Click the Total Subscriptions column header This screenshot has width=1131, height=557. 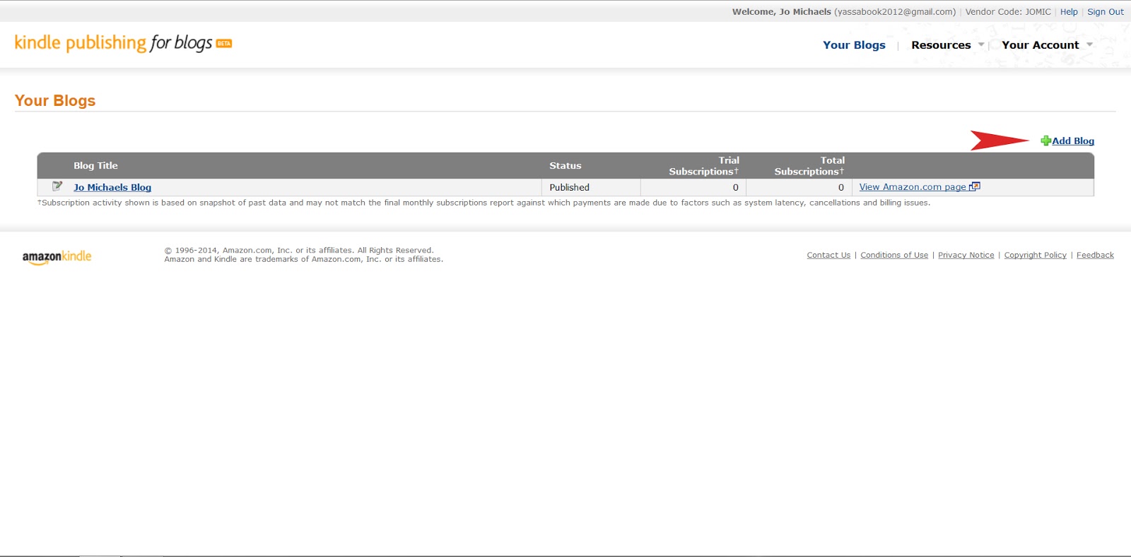(x=809, y=166)
